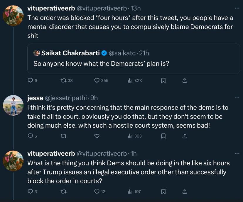Open the @saikatc profile handle link

pos(122,53)
